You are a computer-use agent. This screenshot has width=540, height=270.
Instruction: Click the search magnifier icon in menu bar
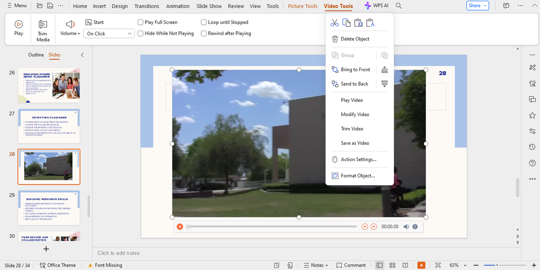(399, 6)
